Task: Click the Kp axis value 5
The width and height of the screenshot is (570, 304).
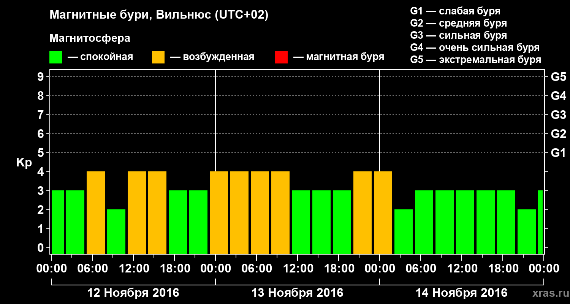Action: [x=41, y=153]
